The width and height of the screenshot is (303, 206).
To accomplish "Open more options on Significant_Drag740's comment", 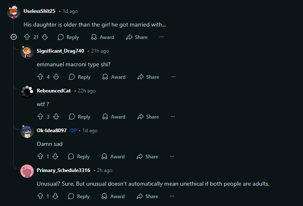I will tap(173, 77).
